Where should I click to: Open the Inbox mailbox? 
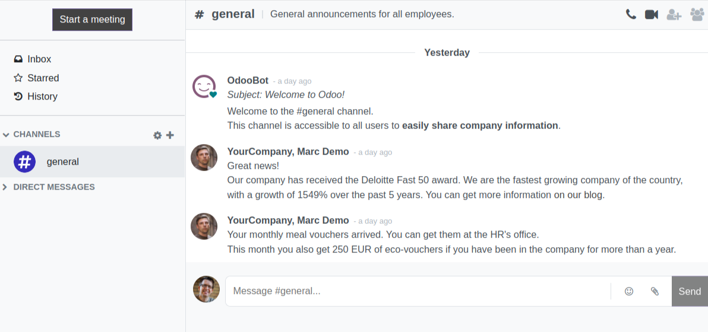33,59
